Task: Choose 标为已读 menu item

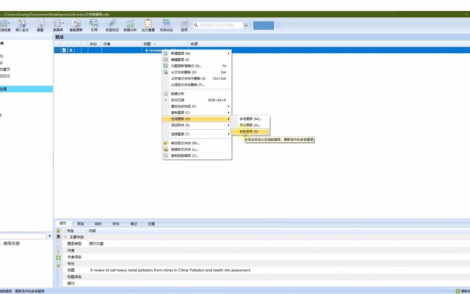Action: [197, 100]
